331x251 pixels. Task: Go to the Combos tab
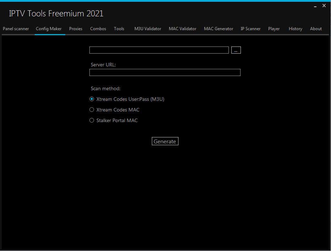point(98,29)
